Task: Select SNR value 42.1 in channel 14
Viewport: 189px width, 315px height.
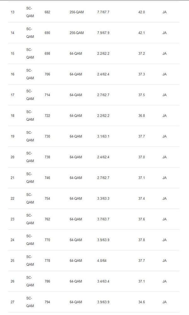Action: point(141,33)
